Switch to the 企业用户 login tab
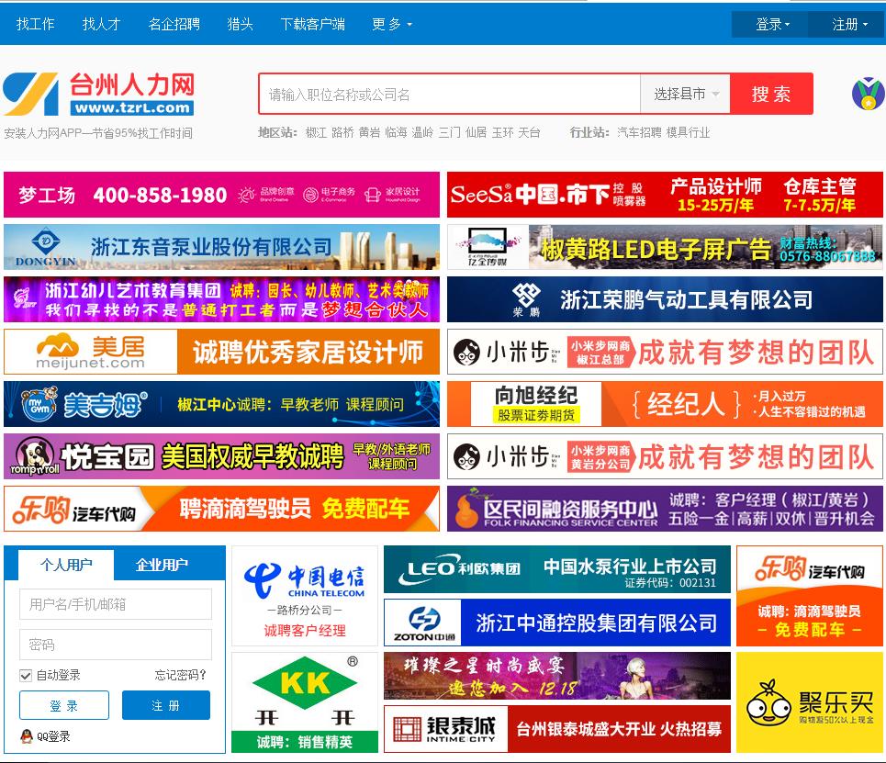886x763 pixels. (162, 565)
